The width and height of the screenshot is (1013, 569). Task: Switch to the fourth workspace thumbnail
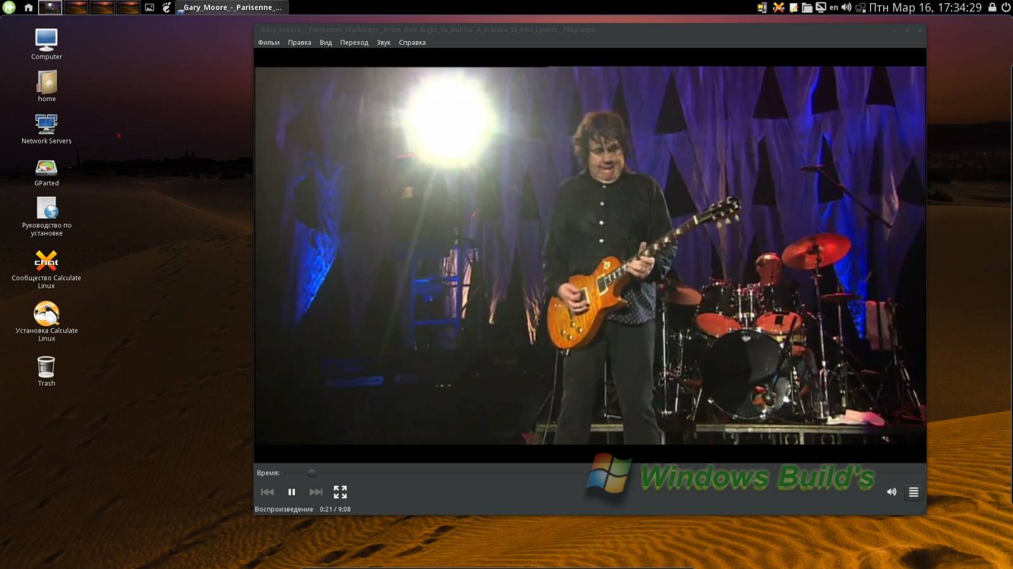127,8
